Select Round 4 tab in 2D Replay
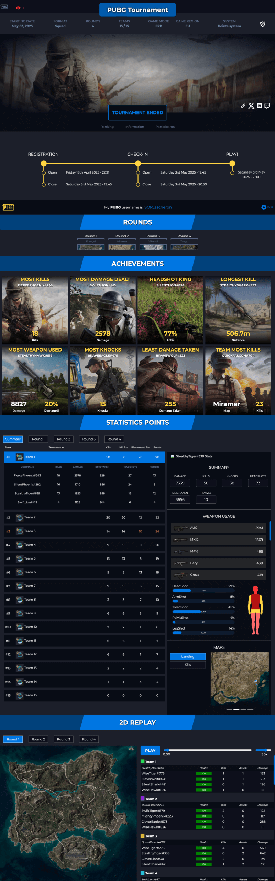The height and width of the screenshot is (881, 275). coord(89,739)
